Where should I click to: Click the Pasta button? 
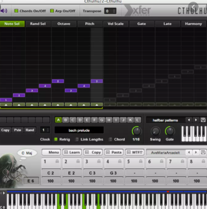pos(114,152)
